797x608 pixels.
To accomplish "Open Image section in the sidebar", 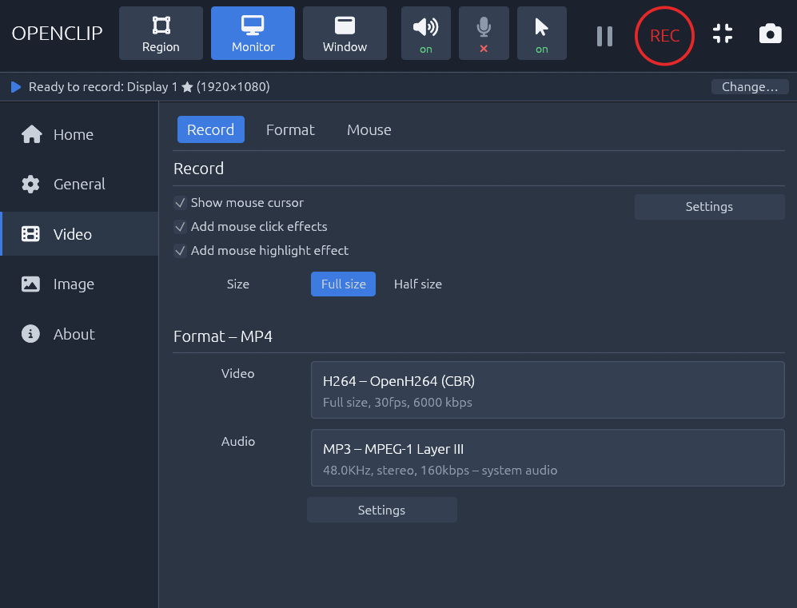I will coord(79,284).
